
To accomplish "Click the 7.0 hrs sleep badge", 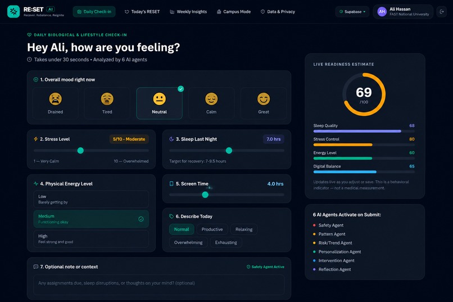I will point(274,139).
